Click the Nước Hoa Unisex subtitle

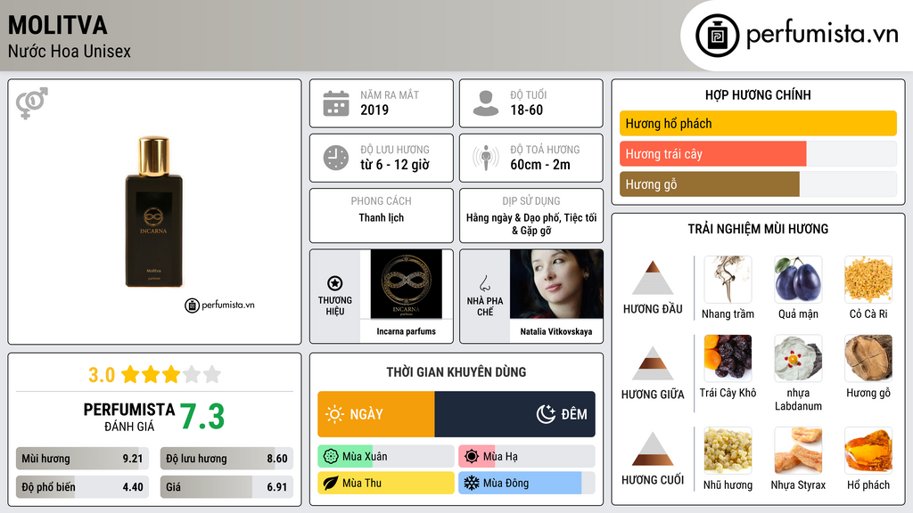[x=70, y=51]
